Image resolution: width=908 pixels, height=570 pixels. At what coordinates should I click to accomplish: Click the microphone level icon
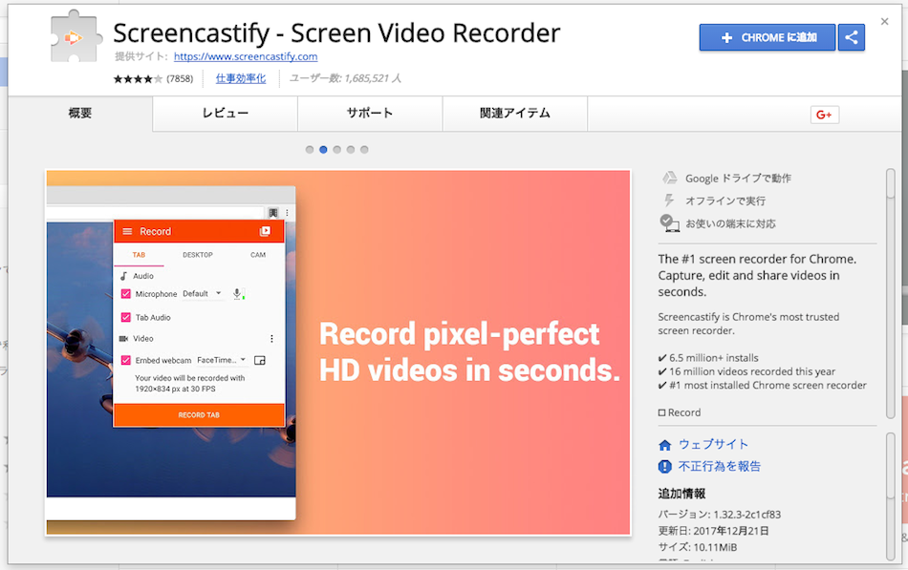pyautogui.click(x=237, y=294)
